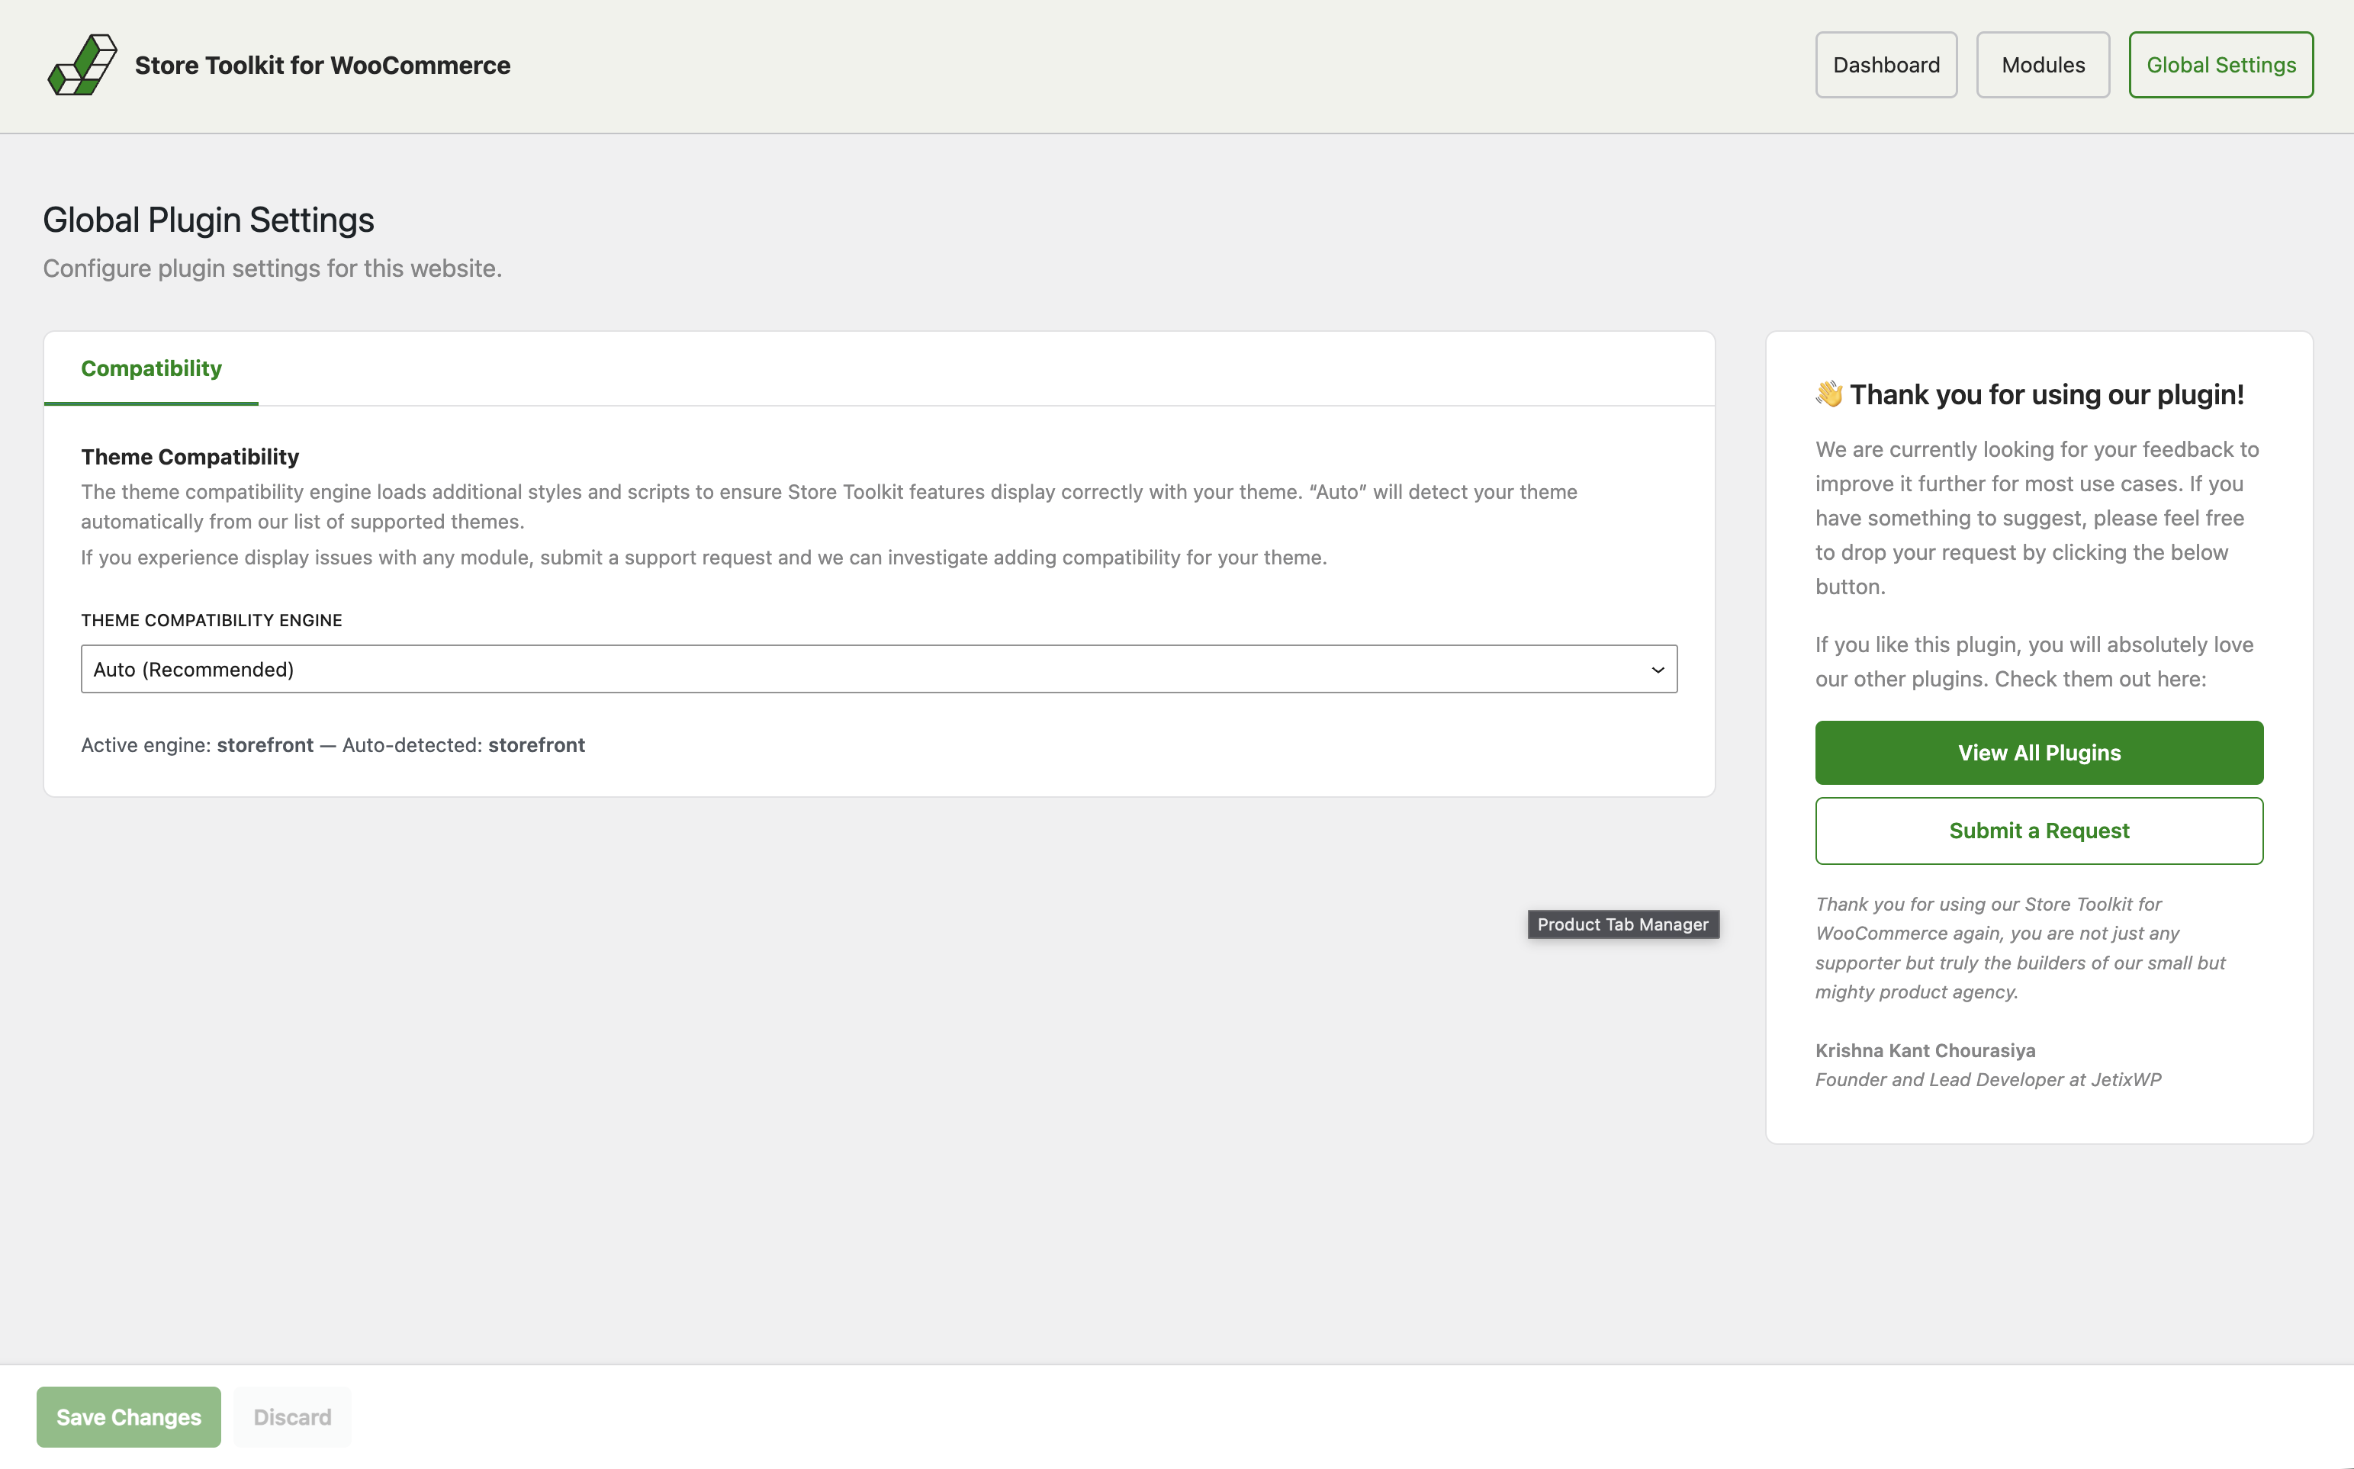Click the Discard button
2354x1469 pixels.
point(291,1416)
